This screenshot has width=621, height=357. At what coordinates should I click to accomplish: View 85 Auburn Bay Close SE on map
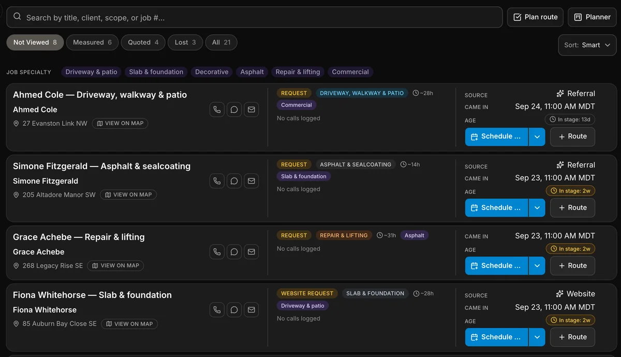tap(129, 324)
